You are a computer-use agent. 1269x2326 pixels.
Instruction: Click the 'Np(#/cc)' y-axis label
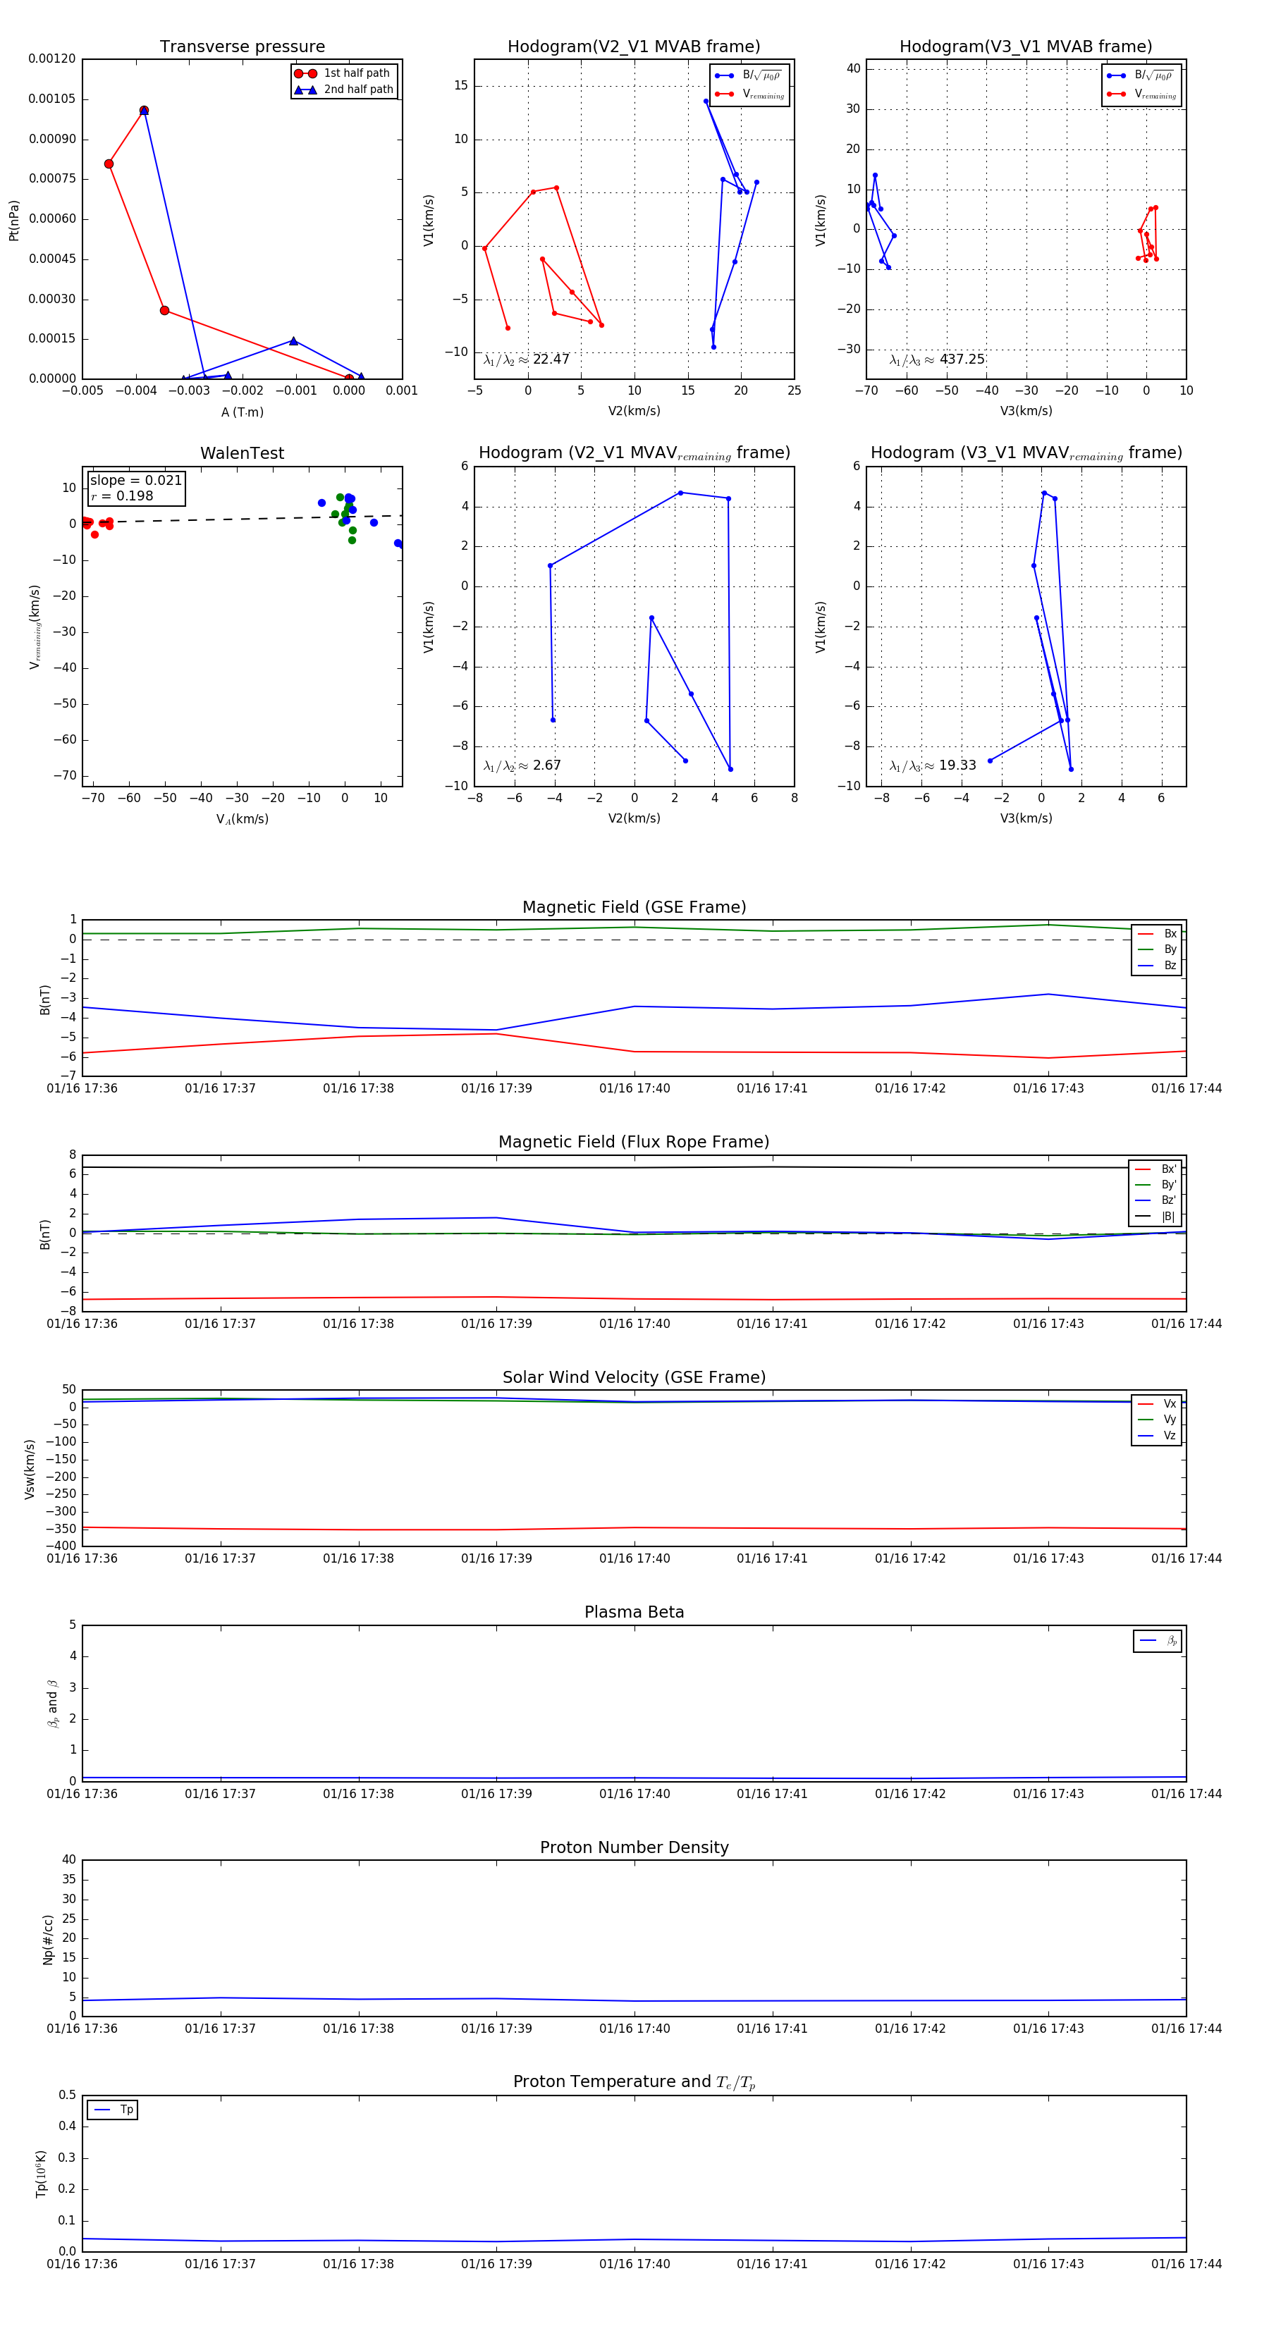(x=48, y=1938)
